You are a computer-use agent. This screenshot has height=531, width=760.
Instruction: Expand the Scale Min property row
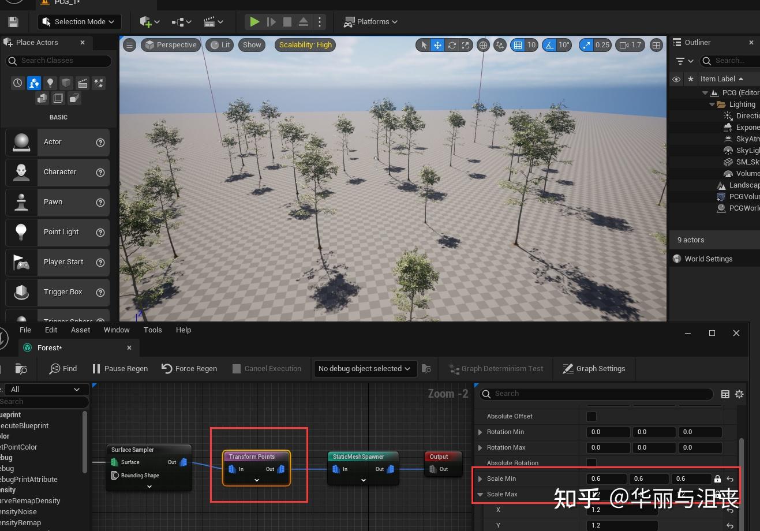[480, 479]
